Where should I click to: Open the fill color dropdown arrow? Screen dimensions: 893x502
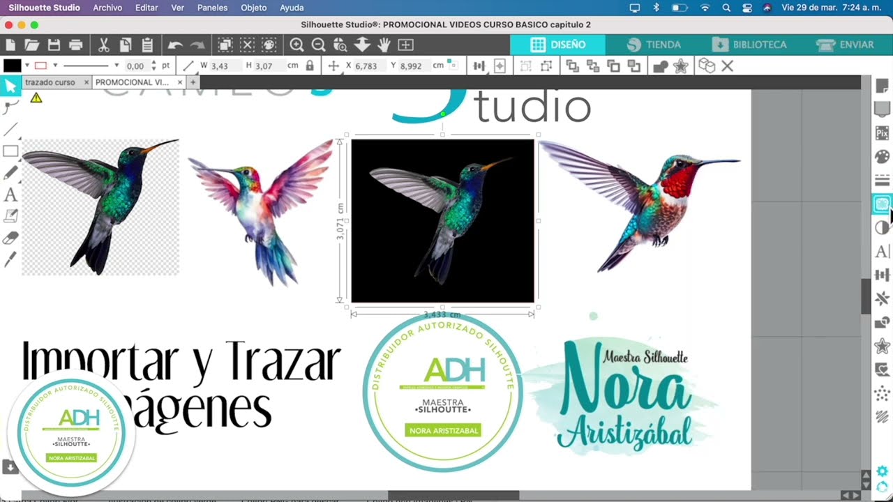pyautogui.click(x=27, y=66)
